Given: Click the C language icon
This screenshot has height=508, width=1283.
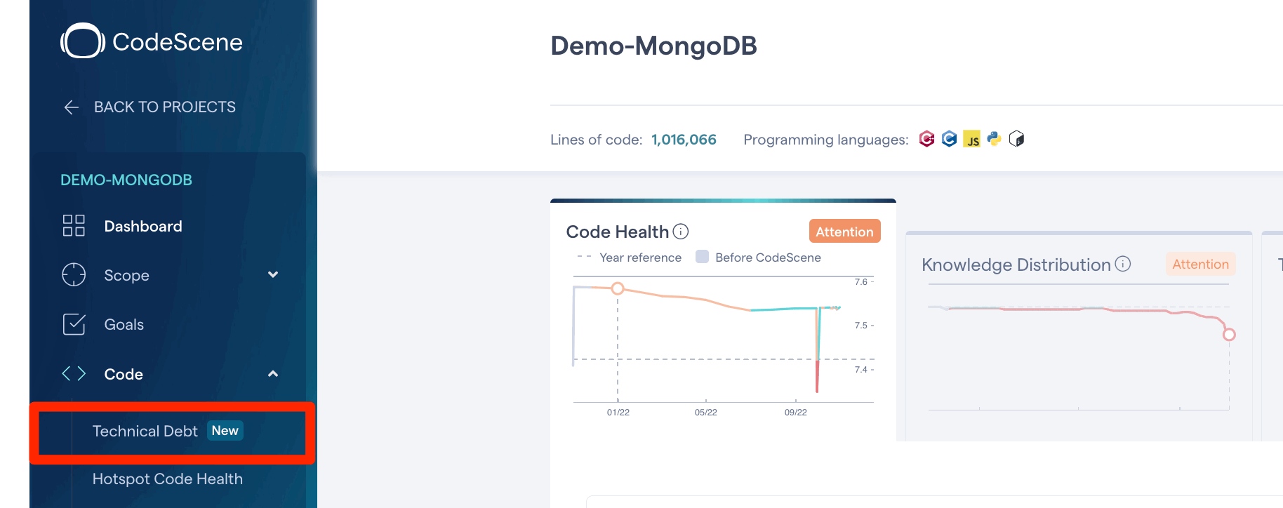Looking at the screenshot, I should pyautogui.click(x=950, y=139).
